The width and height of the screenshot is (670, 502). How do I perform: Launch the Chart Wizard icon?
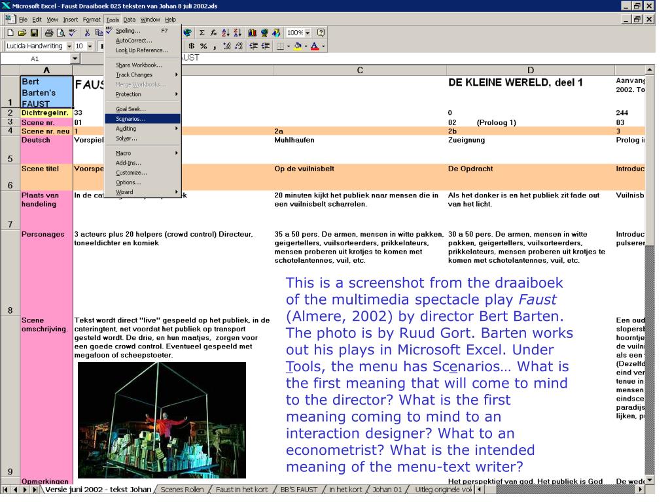pos(253,33)
